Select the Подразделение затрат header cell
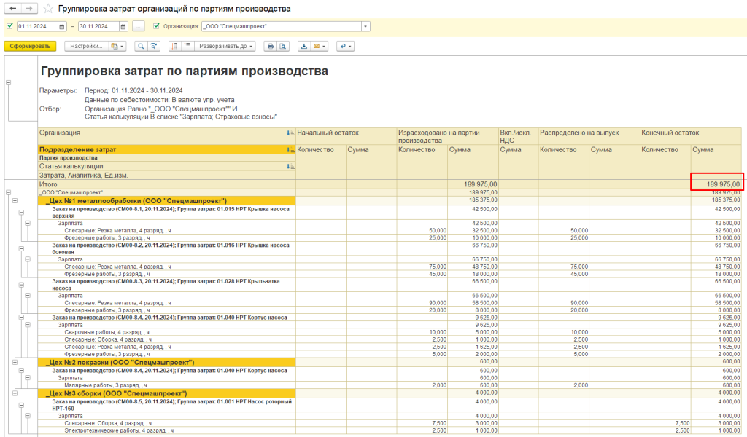The image size is (747, 437). point(167,150)
